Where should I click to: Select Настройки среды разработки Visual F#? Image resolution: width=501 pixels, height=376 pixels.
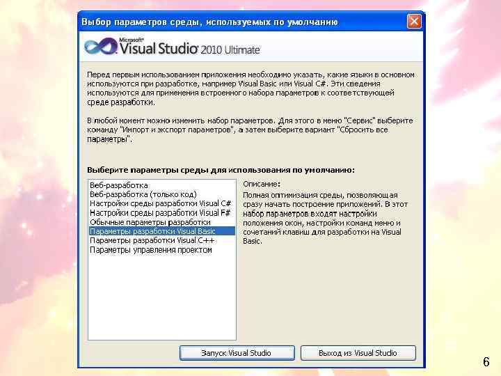pos(160,212)
